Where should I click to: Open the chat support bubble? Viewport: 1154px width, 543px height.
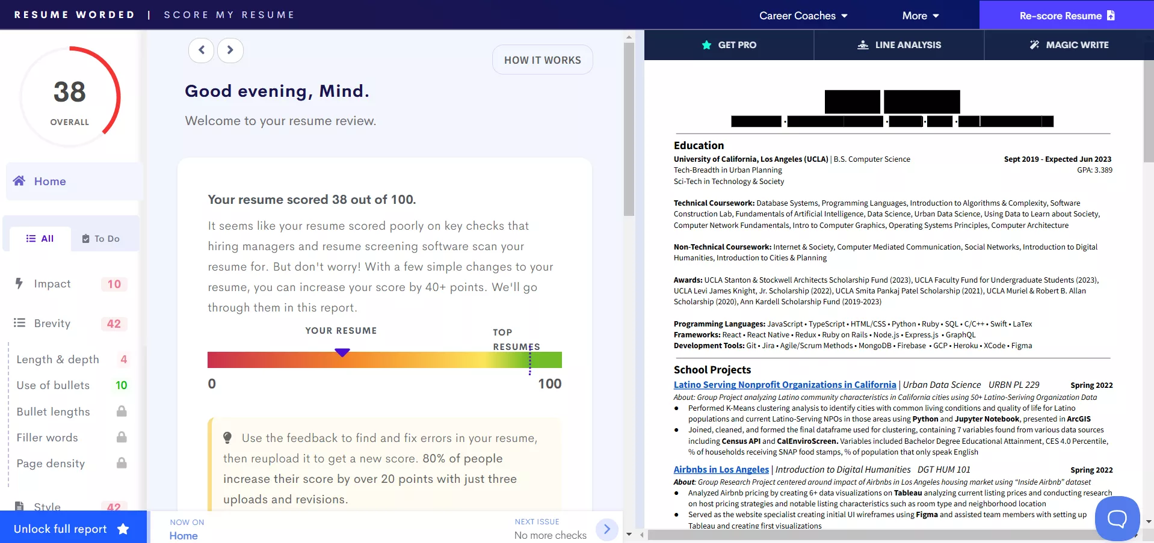pos(1117,518)
